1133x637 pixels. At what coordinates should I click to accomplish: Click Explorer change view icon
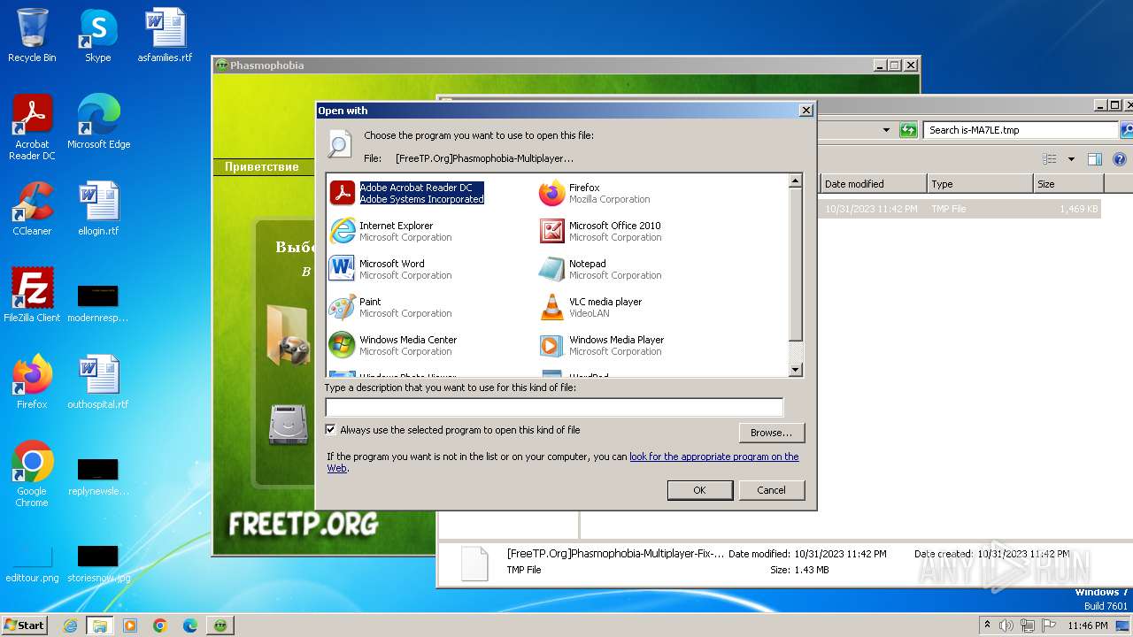[x=1050, y=159]
